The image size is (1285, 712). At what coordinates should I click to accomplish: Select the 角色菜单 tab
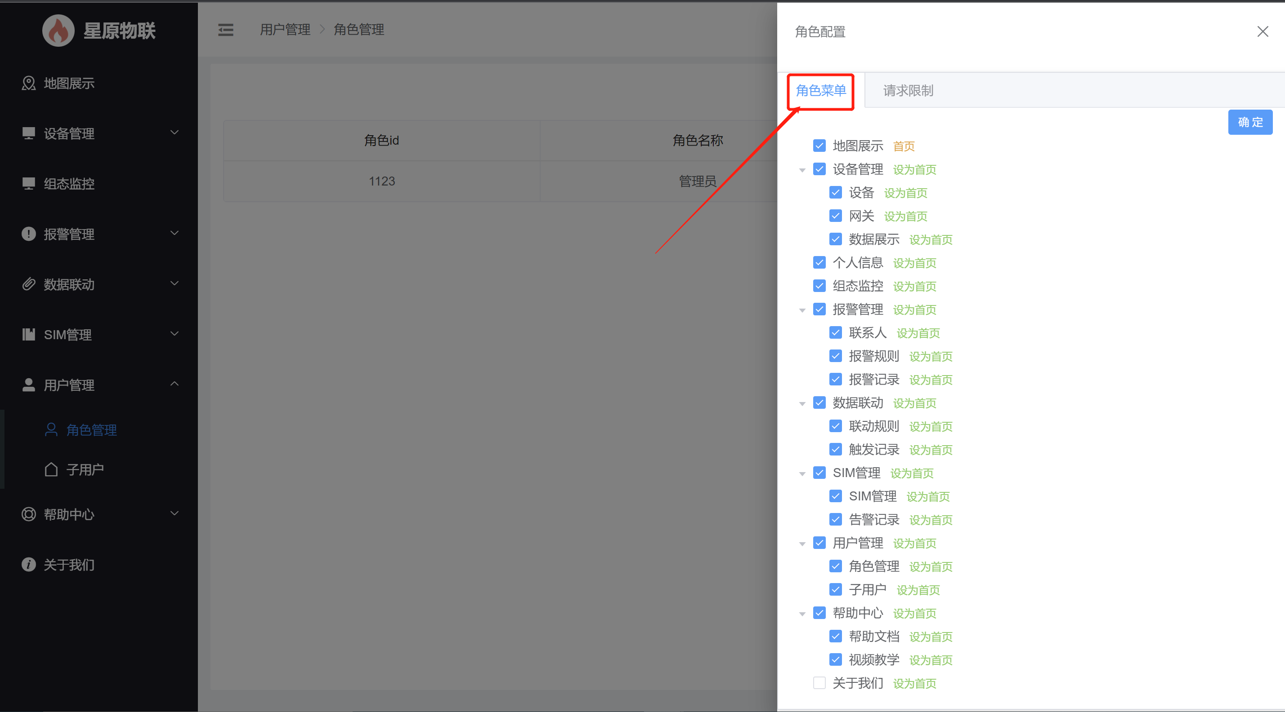pos(820,90)
